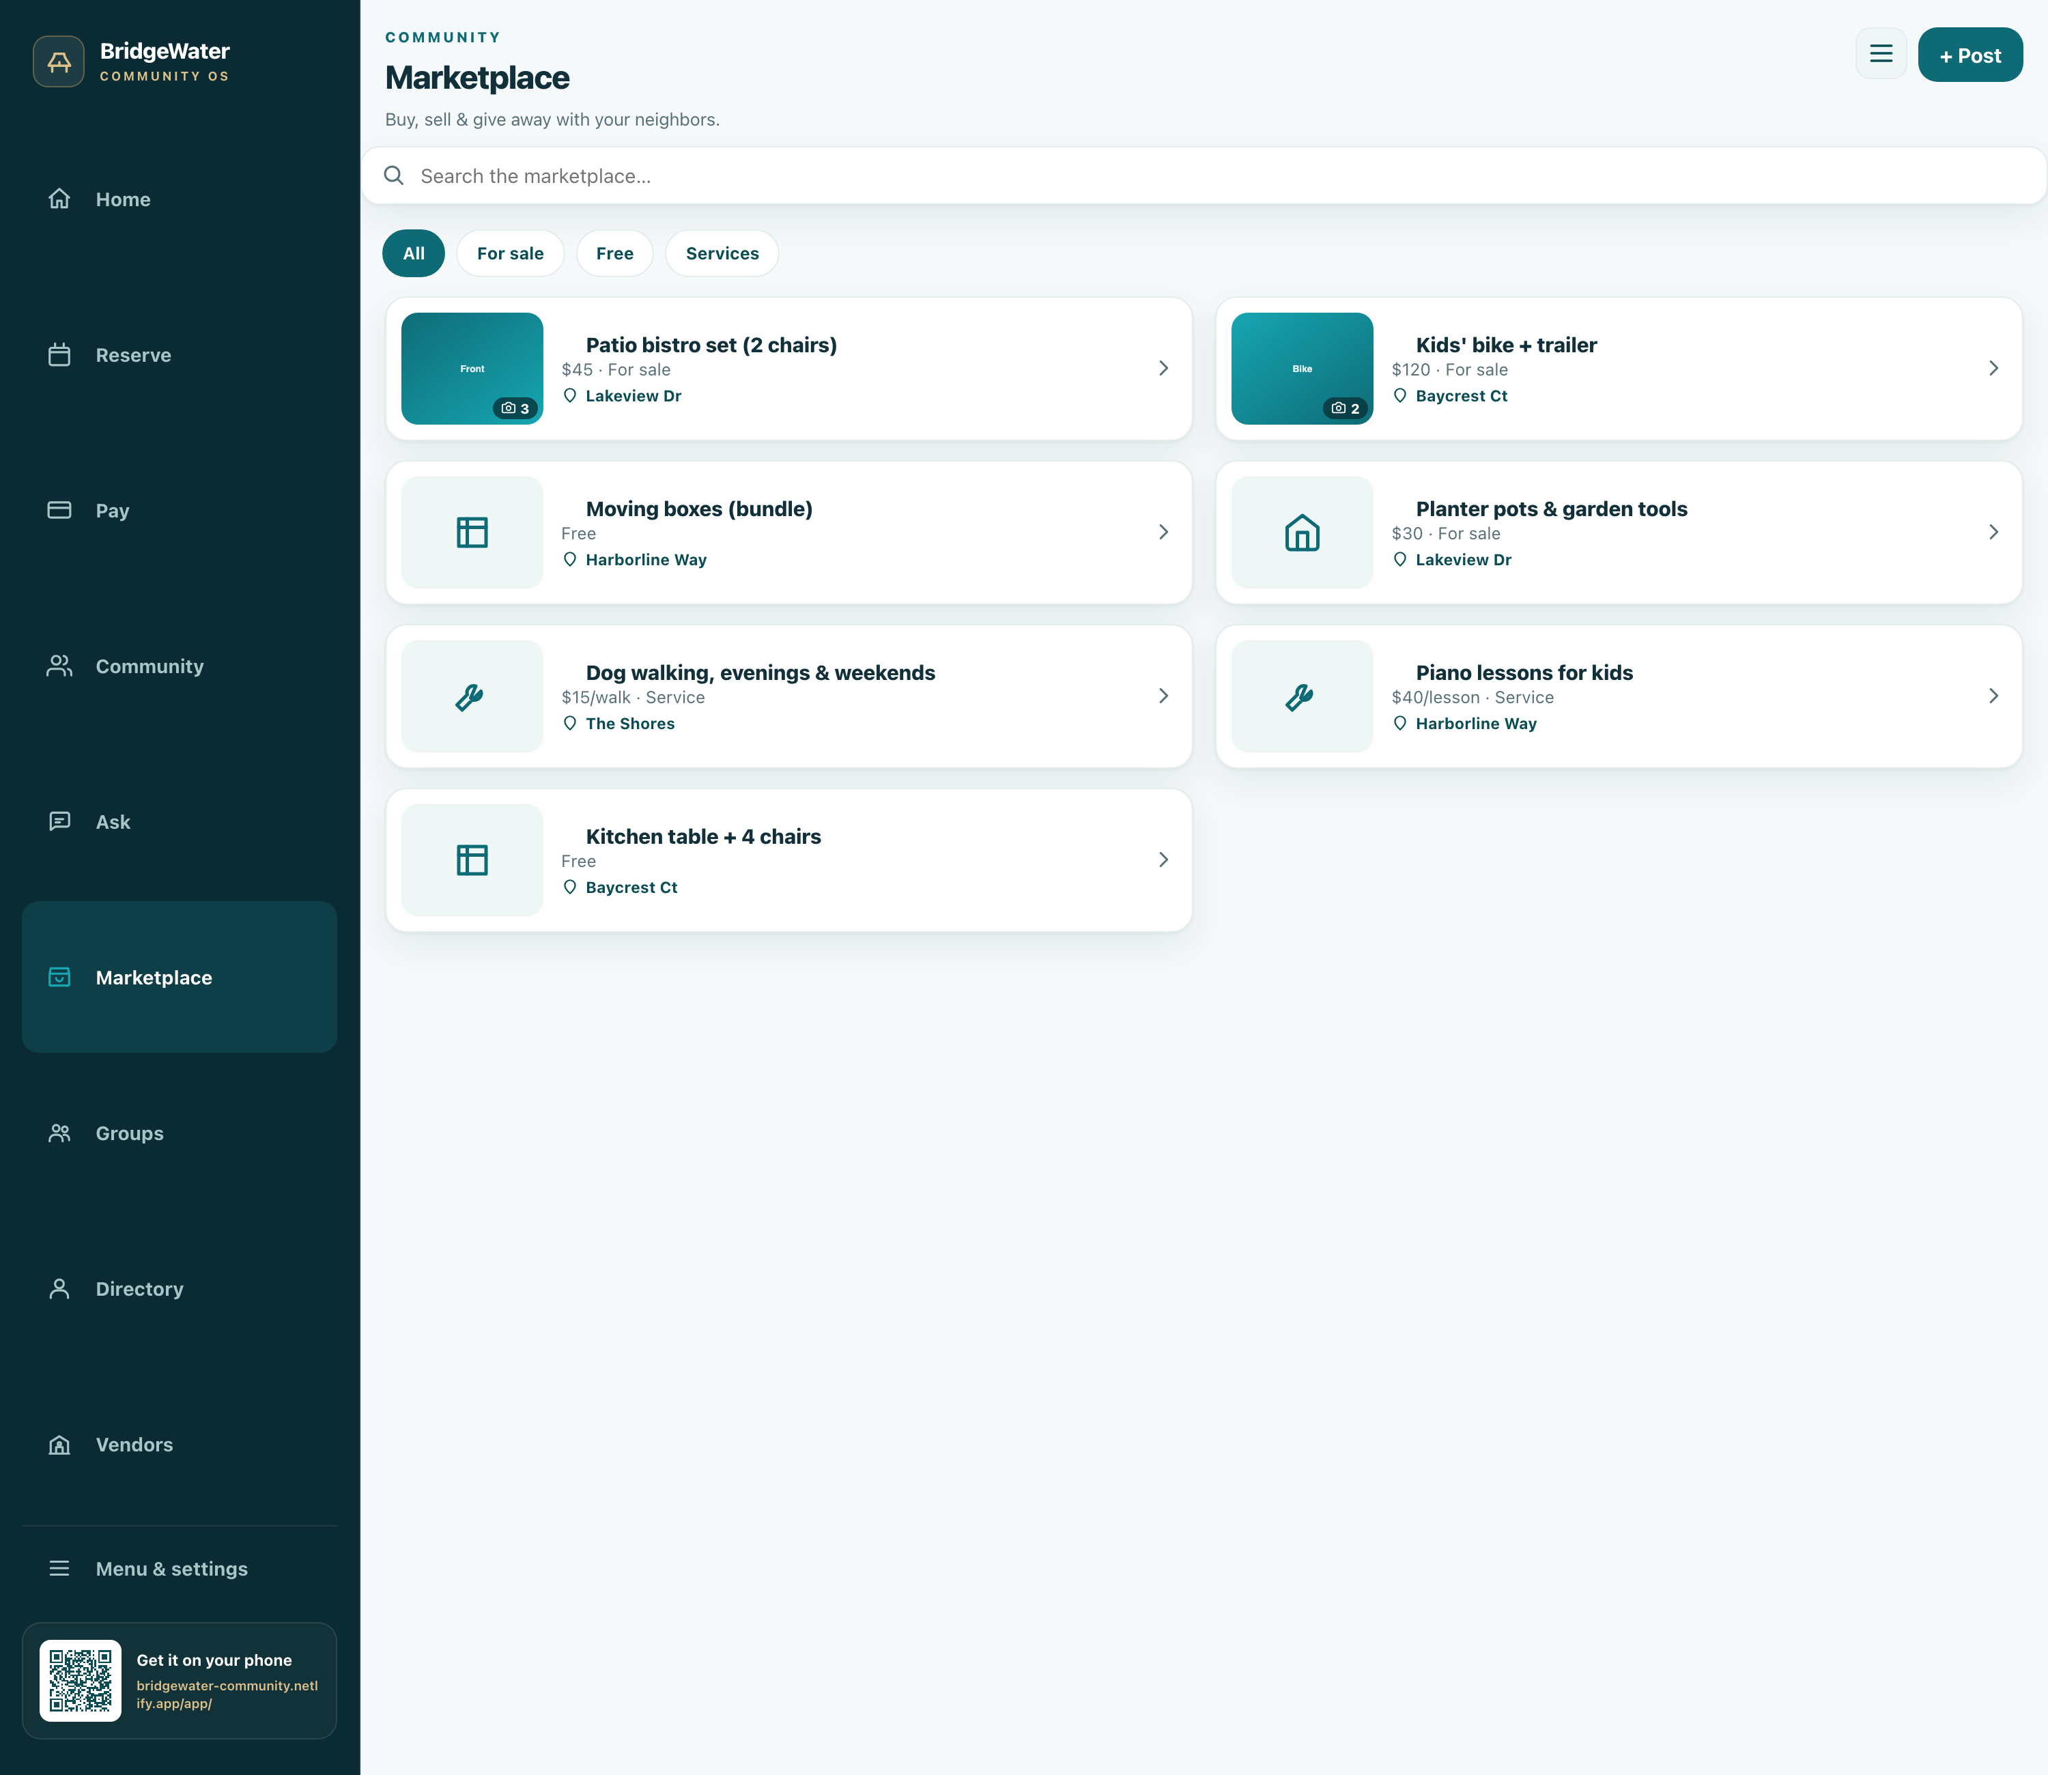Screen dimensions: 2048x1775
Task: Open the Ask chat icon
Action: [x=59, y=821]
